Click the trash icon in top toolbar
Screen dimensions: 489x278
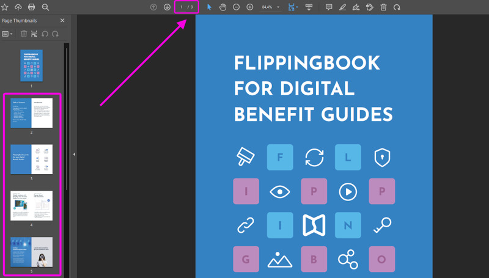(383, 7)
